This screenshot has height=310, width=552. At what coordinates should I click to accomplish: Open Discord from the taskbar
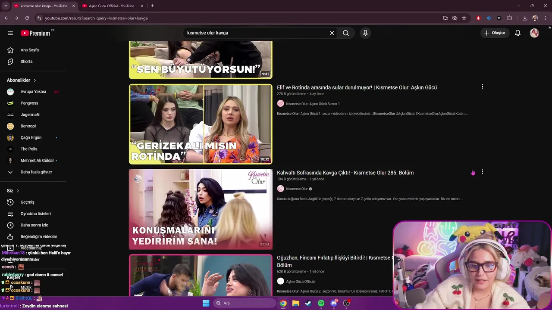[333, 303]
